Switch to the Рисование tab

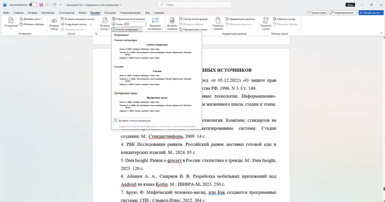pyautogui.click(x=48, y=13)
